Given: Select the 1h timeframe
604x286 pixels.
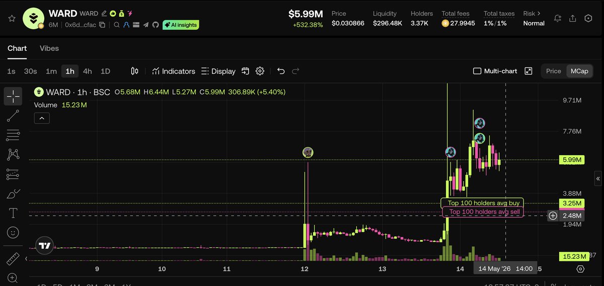Looking at the screenshot, I should tap(70, 71).
